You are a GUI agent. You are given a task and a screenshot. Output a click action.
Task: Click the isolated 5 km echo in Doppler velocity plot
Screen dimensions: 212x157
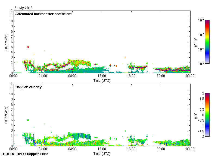(28, 120)
